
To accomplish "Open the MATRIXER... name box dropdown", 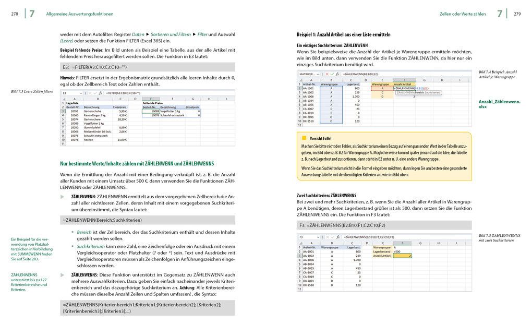I will [318, 74].
